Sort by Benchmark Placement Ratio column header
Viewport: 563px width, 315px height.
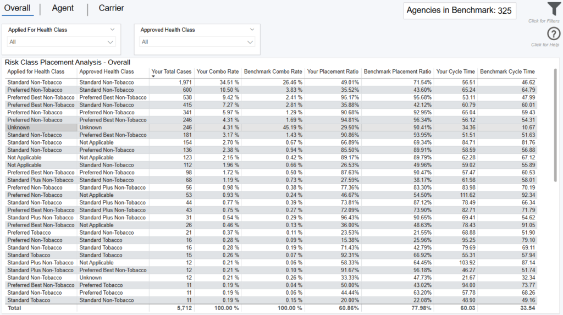pyautogui.click(x=398, y=71)
